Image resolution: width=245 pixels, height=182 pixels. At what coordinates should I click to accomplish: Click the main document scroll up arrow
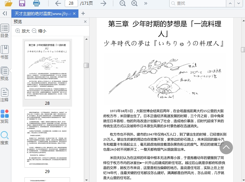(x=243, y=21)
